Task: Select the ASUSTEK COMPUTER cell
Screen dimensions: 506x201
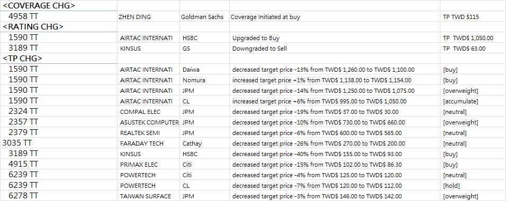Action: (148, 122)
